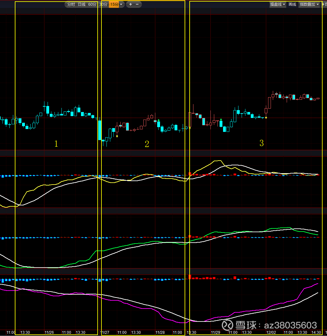Switch to the 15分 timeframe
This screenshot has height=336, width=327.
pyautogui.click(x=114, y=4)
